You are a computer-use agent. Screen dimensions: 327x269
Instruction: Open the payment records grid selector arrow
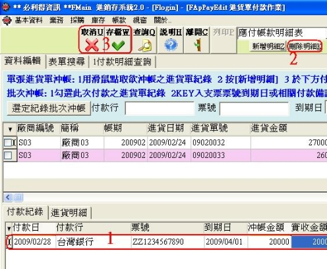coord(9,229)
